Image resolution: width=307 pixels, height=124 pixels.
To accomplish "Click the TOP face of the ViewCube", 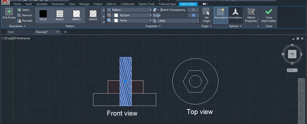I will point(292,54).
